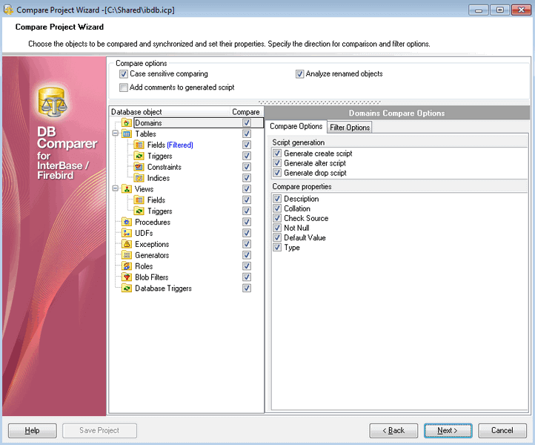The image size is (535, 445).
Task: Click the Constraints folder icon
Action: click(139, 167)
